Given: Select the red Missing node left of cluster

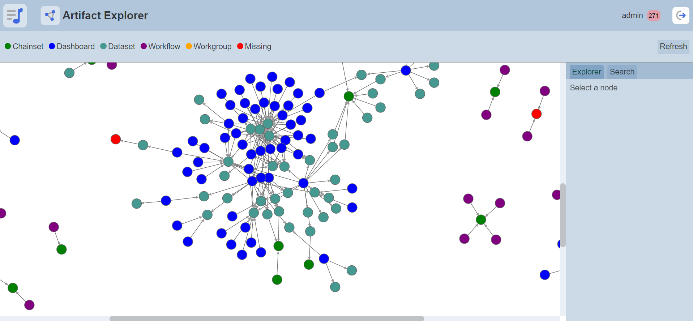Looking at the screenshot, I should point(116,139).
